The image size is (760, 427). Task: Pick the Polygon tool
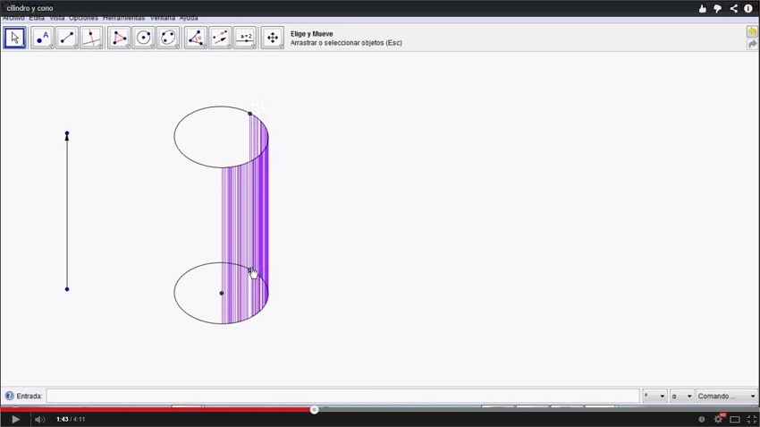click(119, 38)
